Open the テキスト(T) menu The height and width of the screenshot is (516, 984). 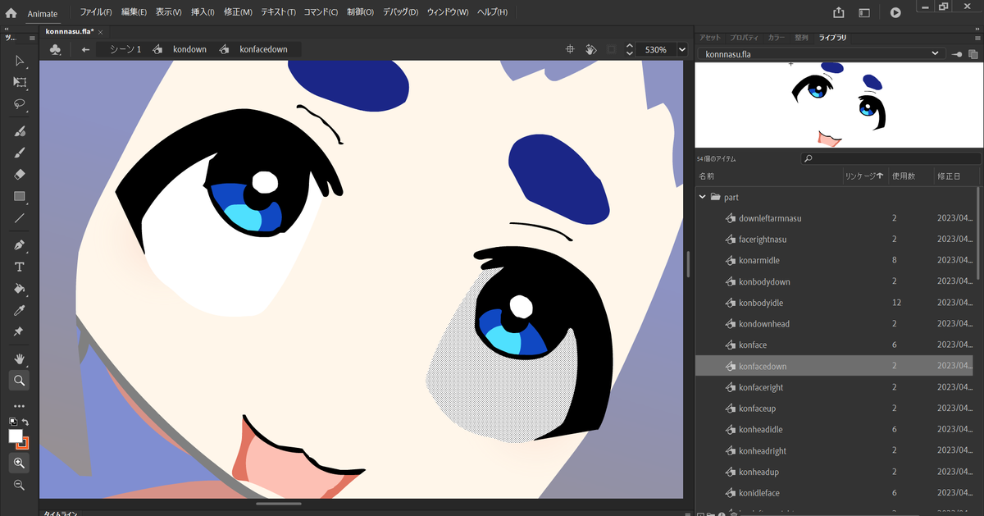278,12
